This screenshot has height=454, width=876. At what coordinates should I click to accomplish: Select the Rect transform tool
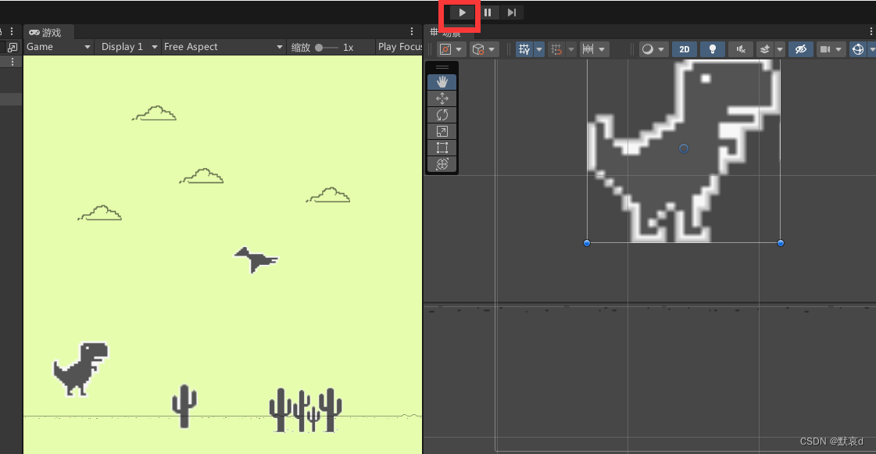[x=442, y=148]
